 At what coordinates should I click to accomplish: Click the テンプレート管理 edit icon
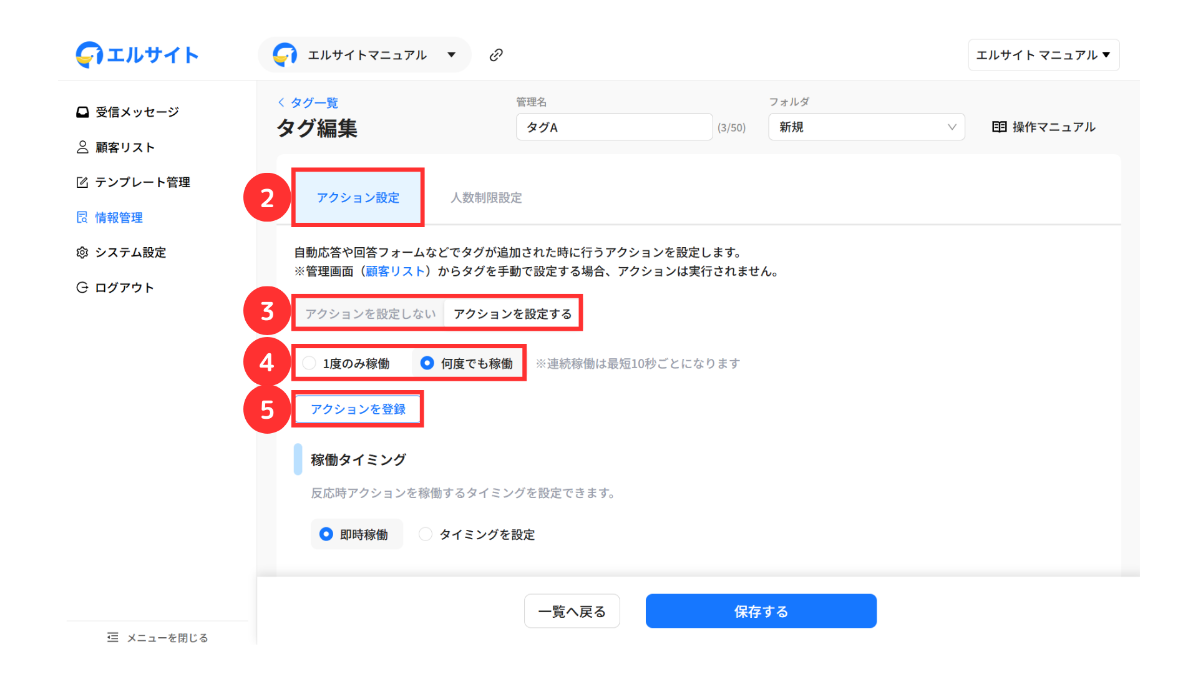(82, 182)
